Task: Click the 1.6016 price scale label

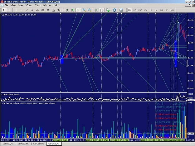Action: pyautogui.click(x=191, y=88)
